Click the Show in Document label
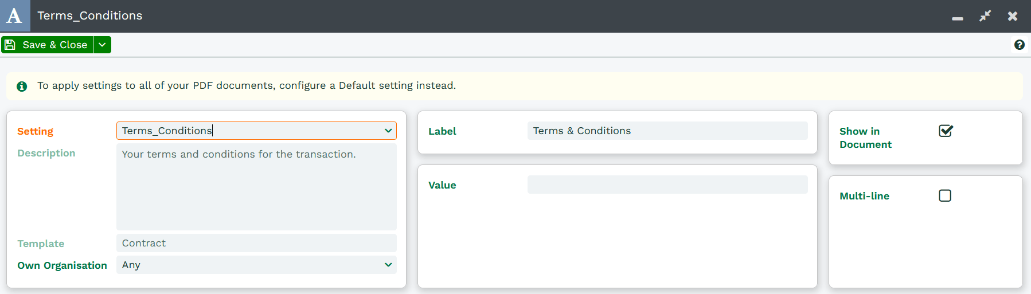This screenshot has height=294, width=1031. point(865,138)
